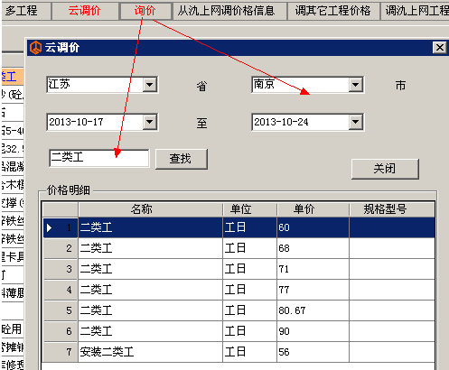Click the 名称 column header
The image size is (449, 370).
tap(150, 209)
